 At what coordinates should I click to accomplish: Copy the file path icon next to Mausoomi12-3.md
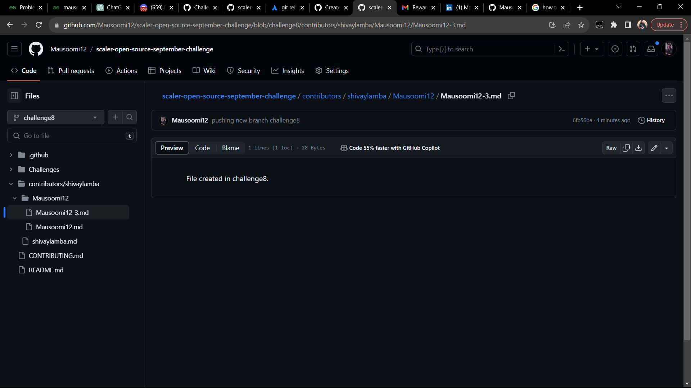(511, 96)
